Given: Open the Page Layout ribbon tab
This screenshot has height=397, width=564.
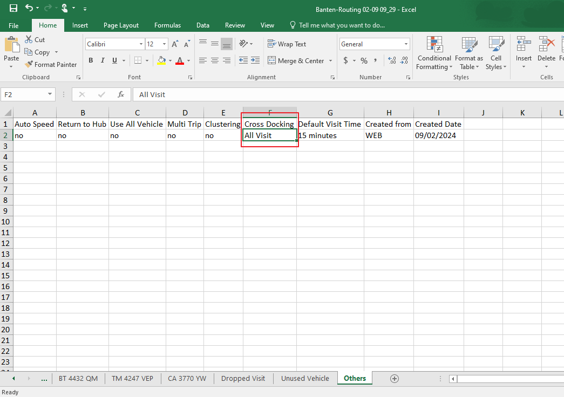Looking at the screenshot, I should click(121, 25).
